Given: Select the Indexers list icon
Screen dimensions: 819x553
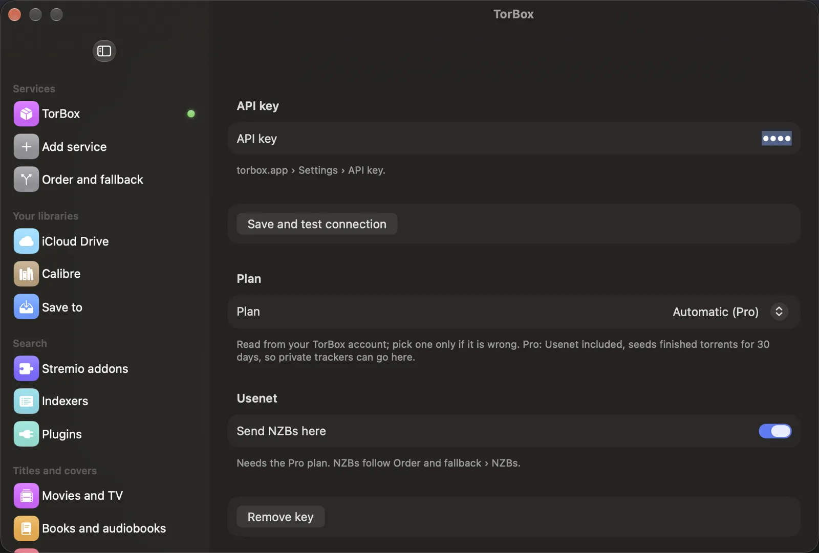Looking at the screenshot, I should [26, 401].
